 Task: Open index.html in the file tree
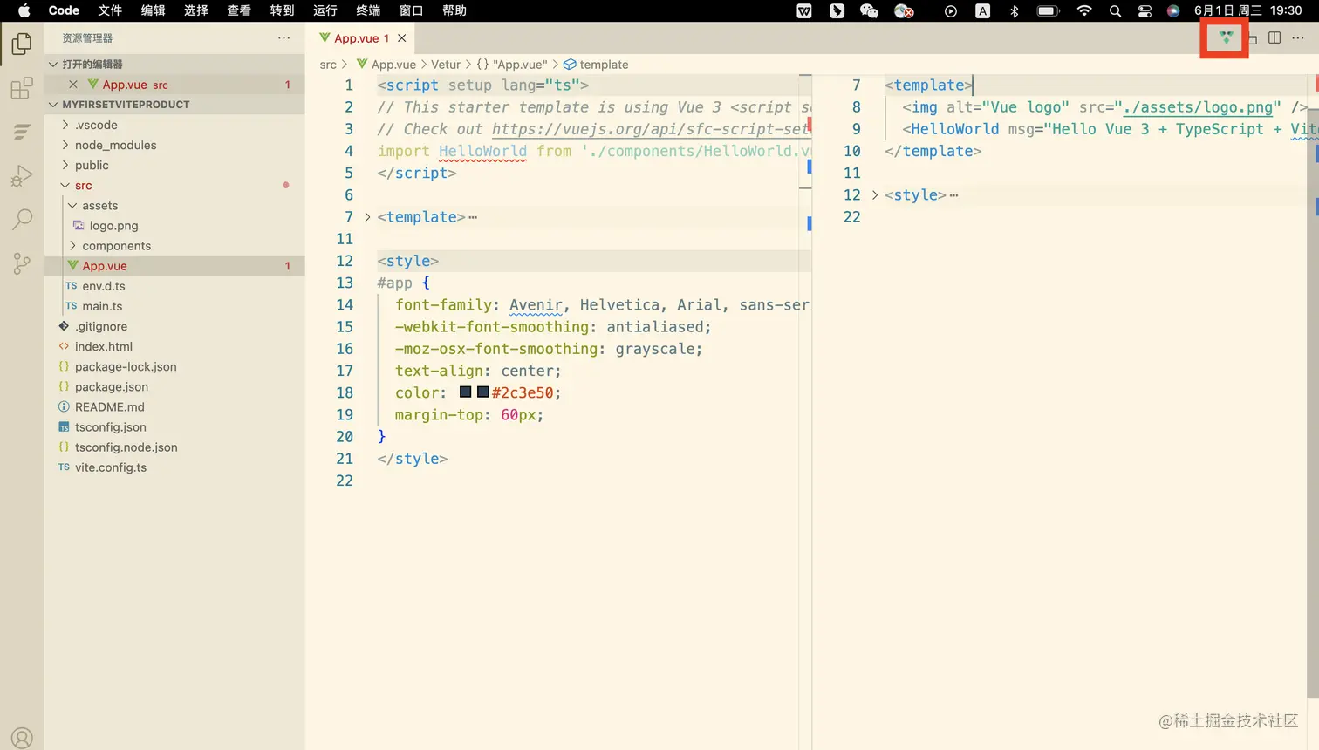pos(104,346)
